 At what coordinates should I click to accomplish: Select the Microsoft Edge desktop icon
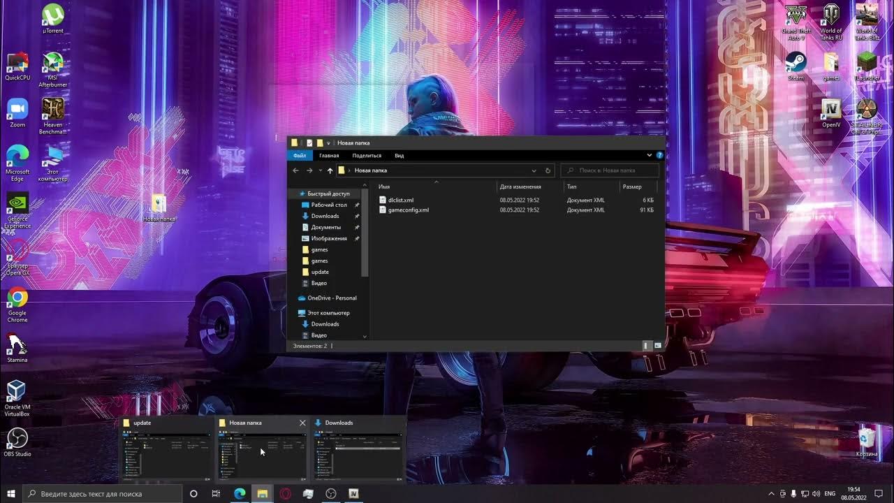coord(17,163)
